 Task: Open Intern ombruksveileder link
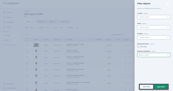[x=11, y=45]
